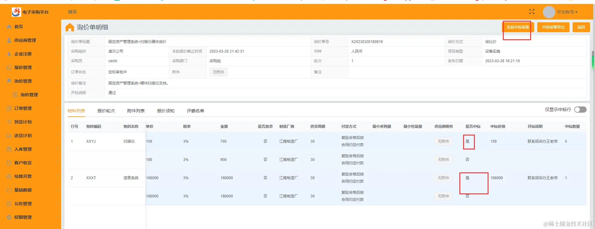Screen dimensions: 595x229
Task: Click the 物料编码 cell XXYJ
Action: [91, 141]
